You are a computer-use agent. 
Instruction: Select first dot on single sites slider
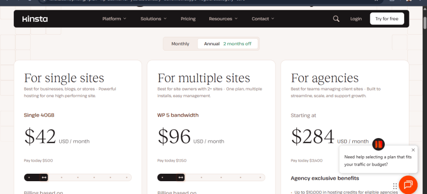[29, 177]
